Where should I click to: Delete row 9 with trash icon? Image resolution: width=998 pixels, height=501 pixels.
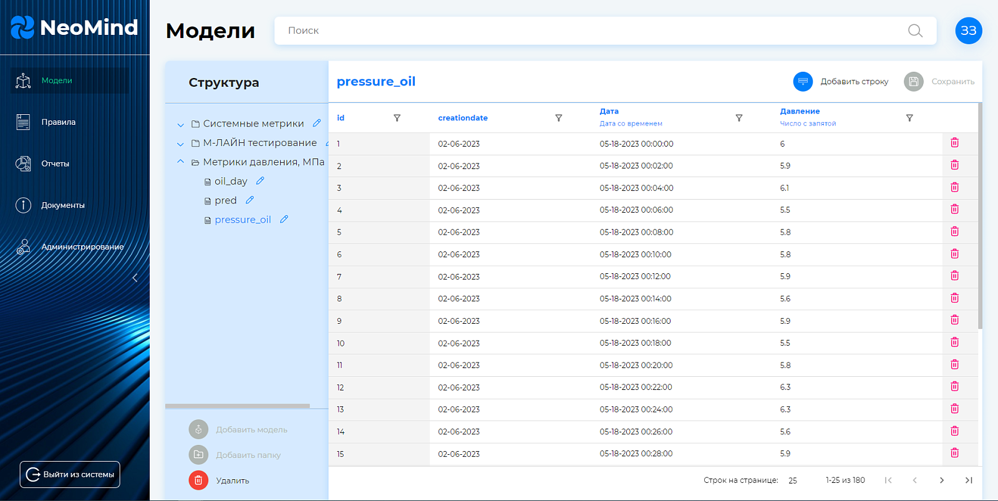(x=954, y=320)
